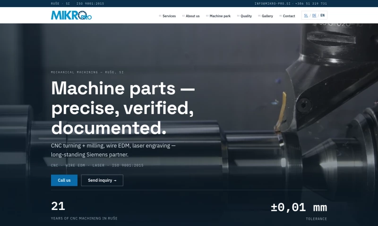Open the Machine park page
Image resolution: width=378 pixels, height=226 pixels.
pos(218,16)
